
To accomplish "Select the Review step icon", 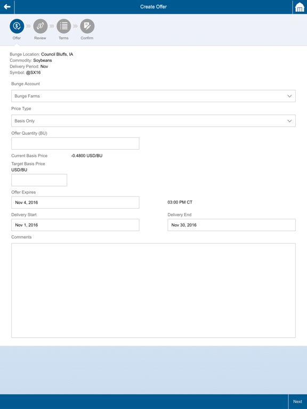I will (40, 26).
